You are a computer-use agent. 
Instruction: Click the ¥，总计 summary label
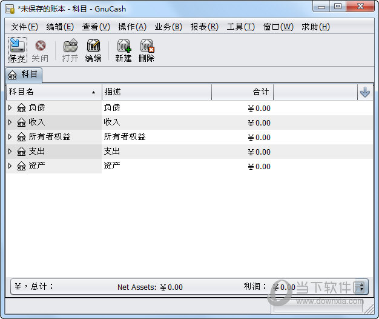tap(34, 287)
